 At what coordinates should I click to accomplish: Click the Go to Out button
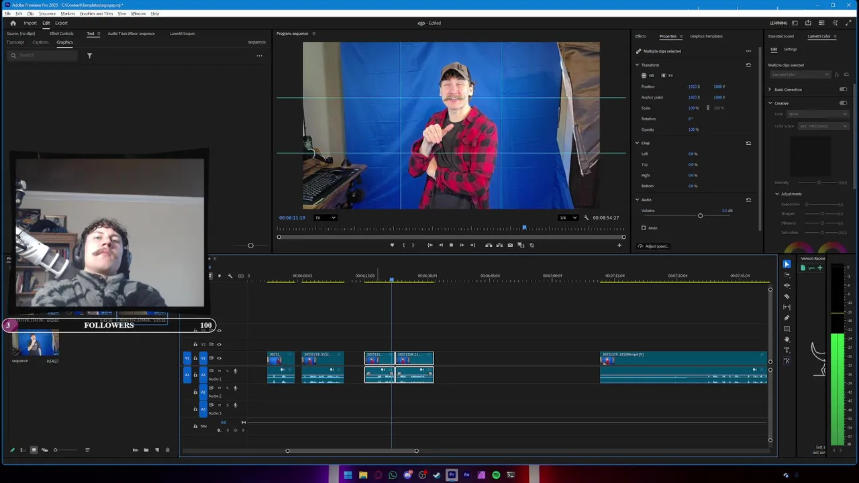pos(472,245)
